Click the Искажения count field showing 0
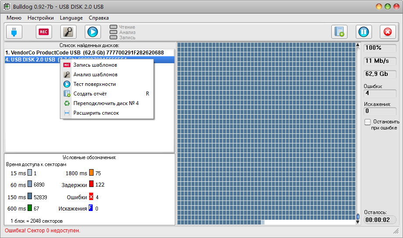Viewport: 403px width, 238px height. click(380, 111)
